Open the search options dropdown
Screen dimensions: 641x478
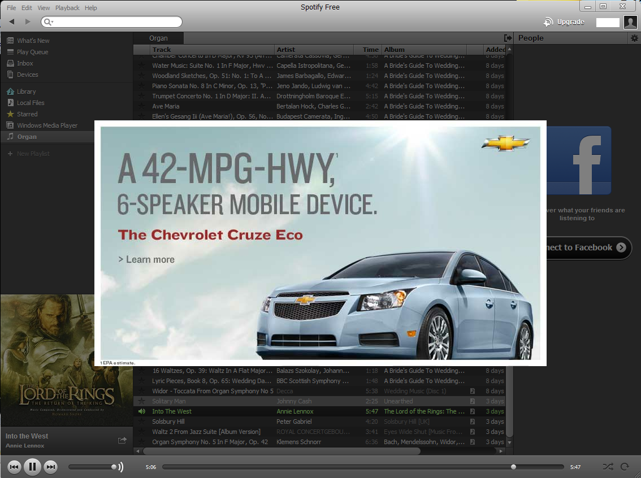pyautogui.click(x=49, y=21)
